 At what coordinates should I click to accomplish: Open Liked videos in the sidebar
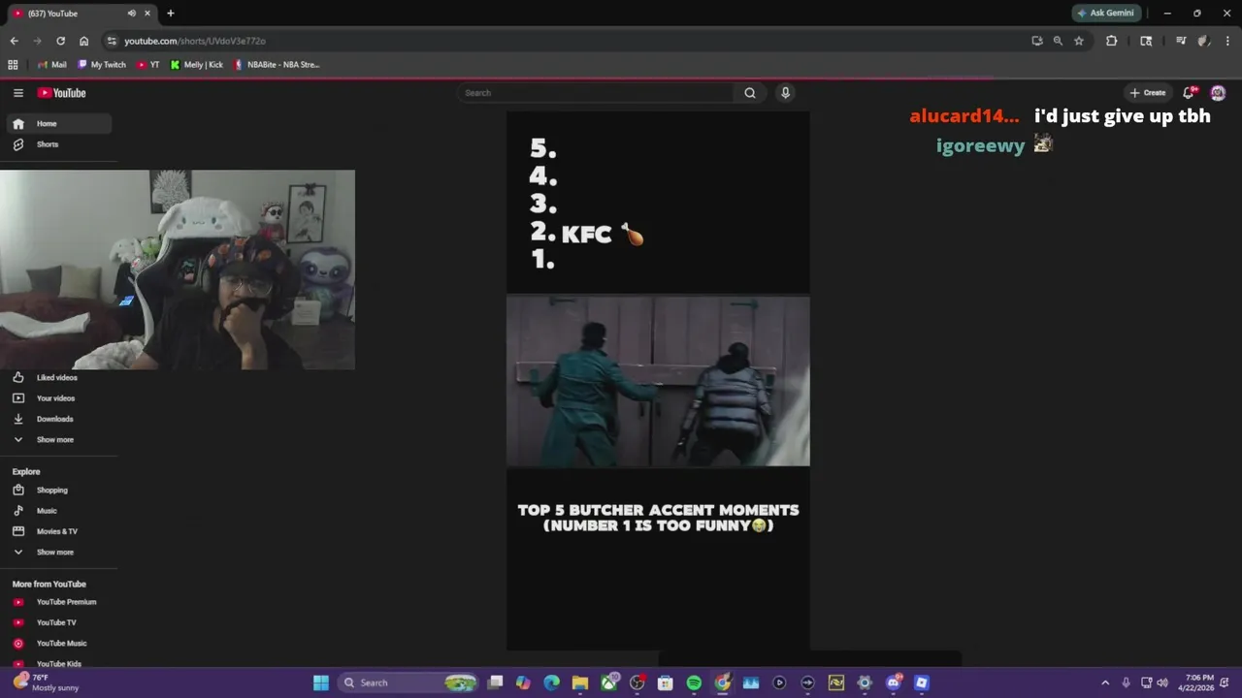(x=58, y=378)
